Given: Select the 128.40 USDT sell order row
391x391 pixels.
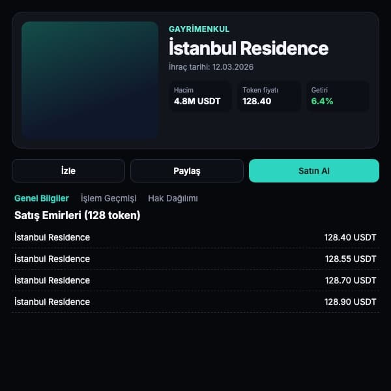Looking at the screenshot, I should pyautogui.click(x=195, y=237).
